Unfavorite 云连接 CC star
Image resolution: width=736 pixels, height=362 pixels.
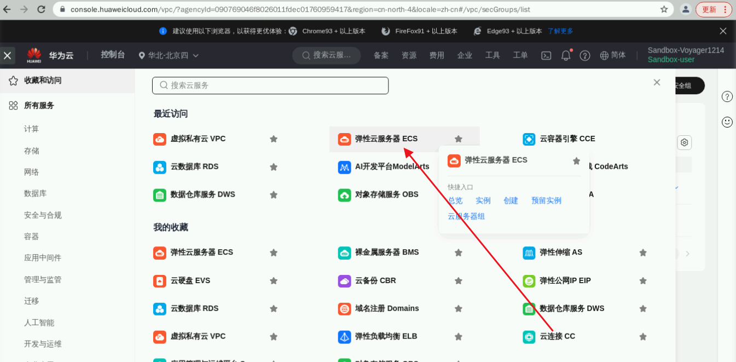643,337
